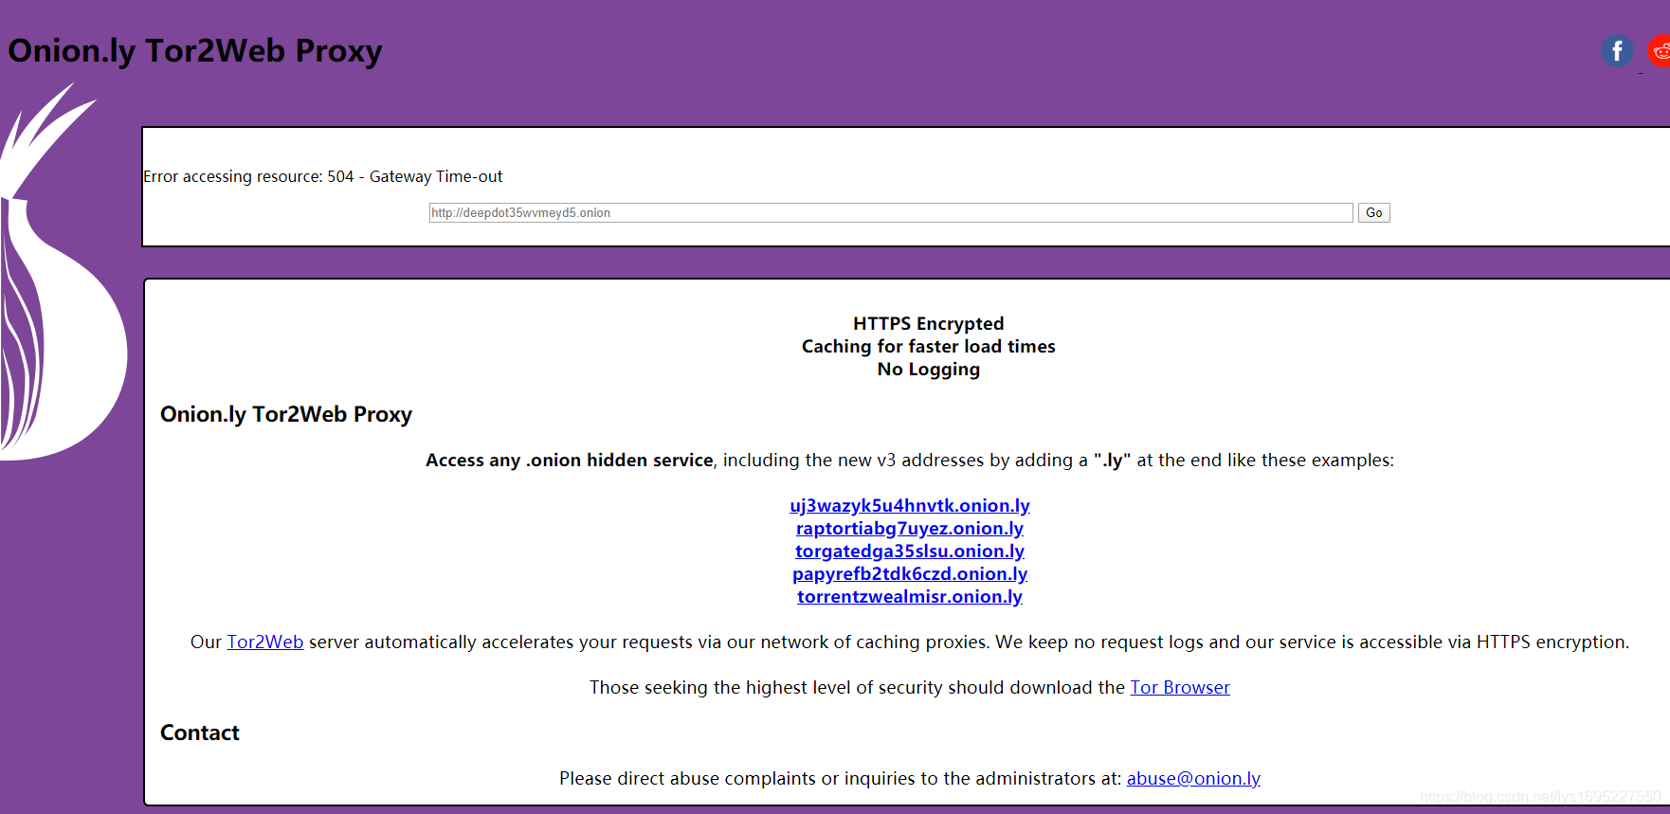Viewport: 1670px width, 814px height.
Task: Open raptortiabg7uyez.onion.ly link
Action: pos(910,528)
